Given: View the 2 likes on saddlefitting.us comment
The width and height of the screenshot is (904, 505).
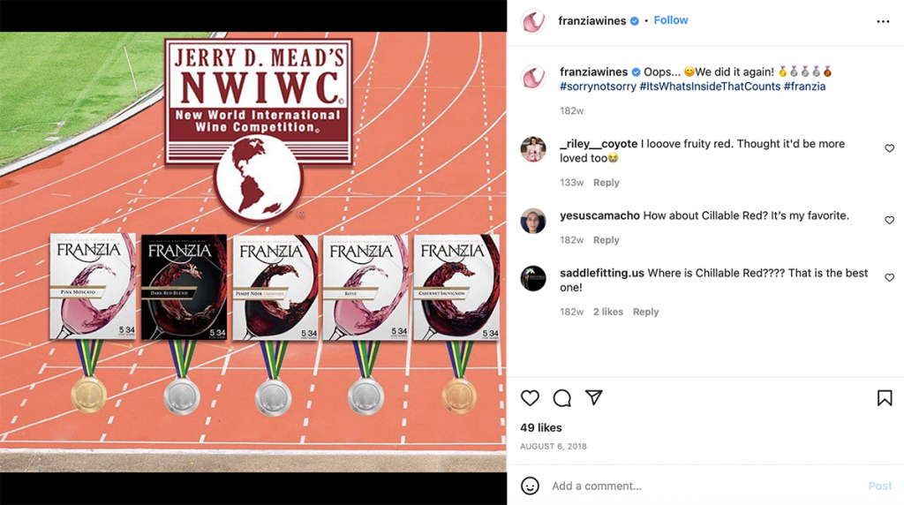Looking at the screenshot, I should coord(608,312).
